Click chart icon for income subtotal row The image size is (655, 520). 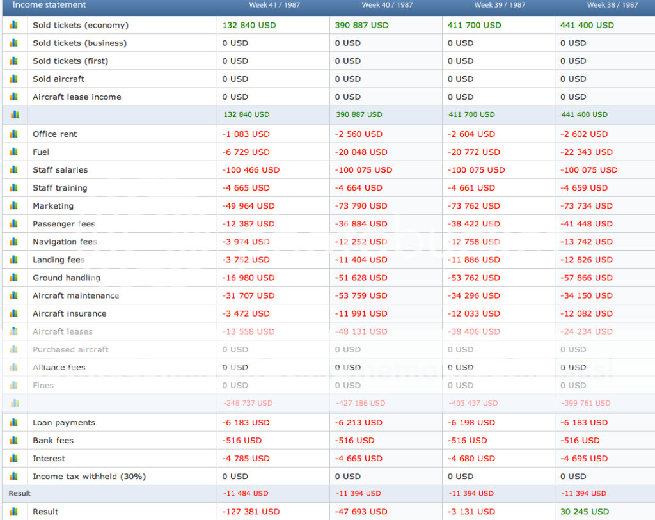14,114
